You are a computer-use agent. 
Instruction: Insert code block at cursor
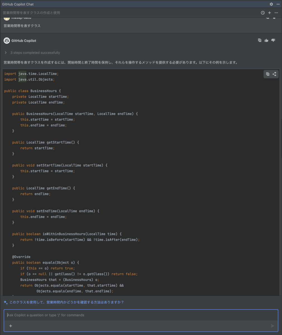click(x=274, y=74)
